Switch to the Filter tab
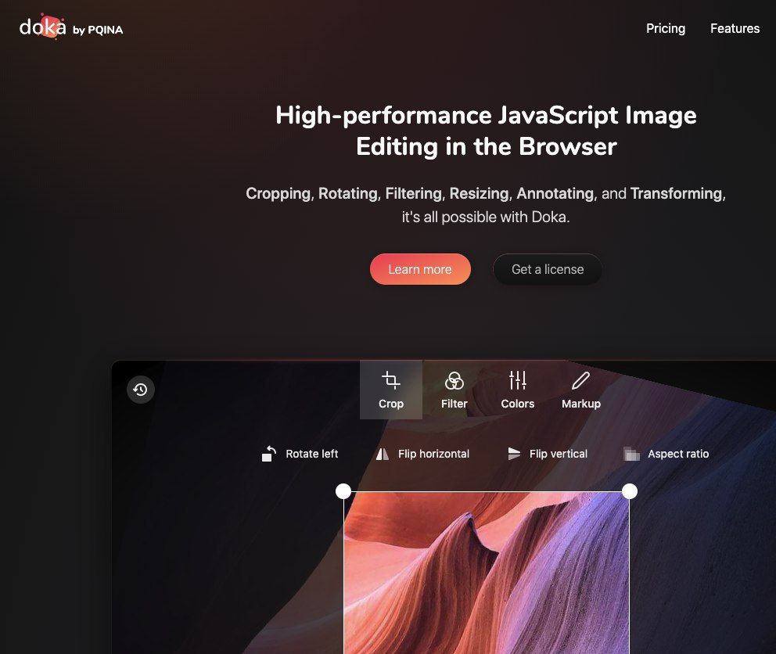 pyautogui.click(x=454, y=390)
